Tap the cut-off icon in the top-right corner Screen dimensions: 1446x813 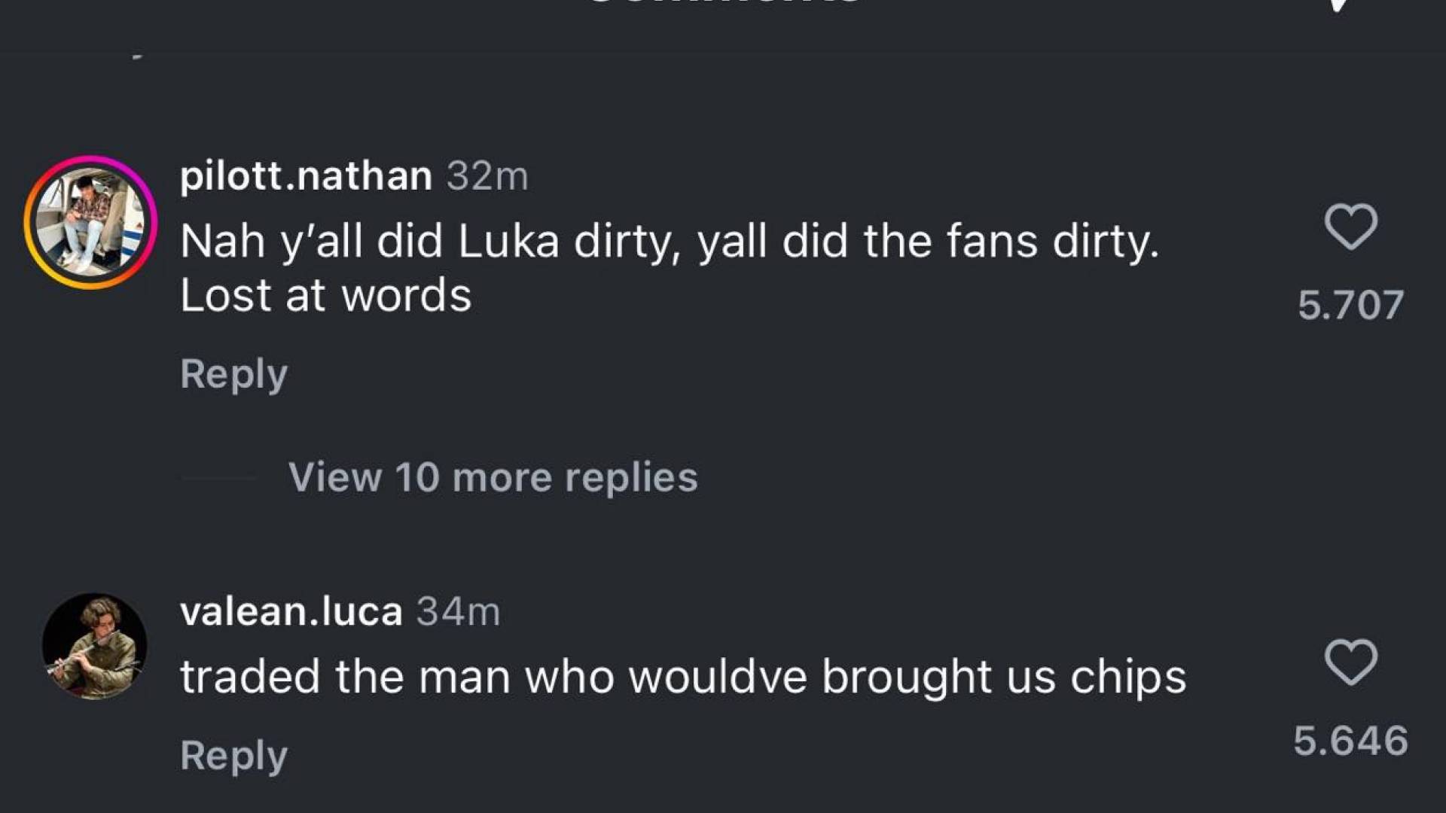pyautogui.click(x=1339, y=5)
